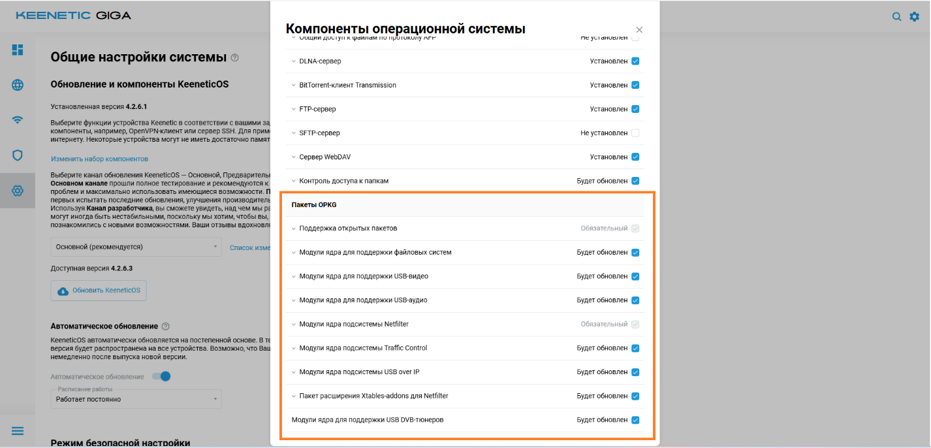
Task: Uncheck the DLNA-сервер checkbox
Action: pos(635,61)
